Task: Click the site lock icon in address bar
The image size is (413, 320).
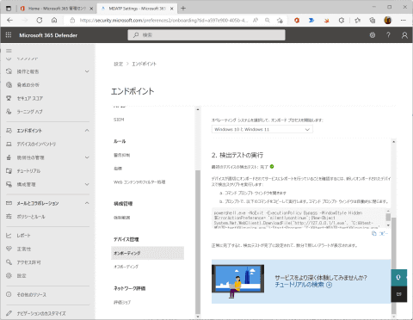Action: (x=72, y=20)
